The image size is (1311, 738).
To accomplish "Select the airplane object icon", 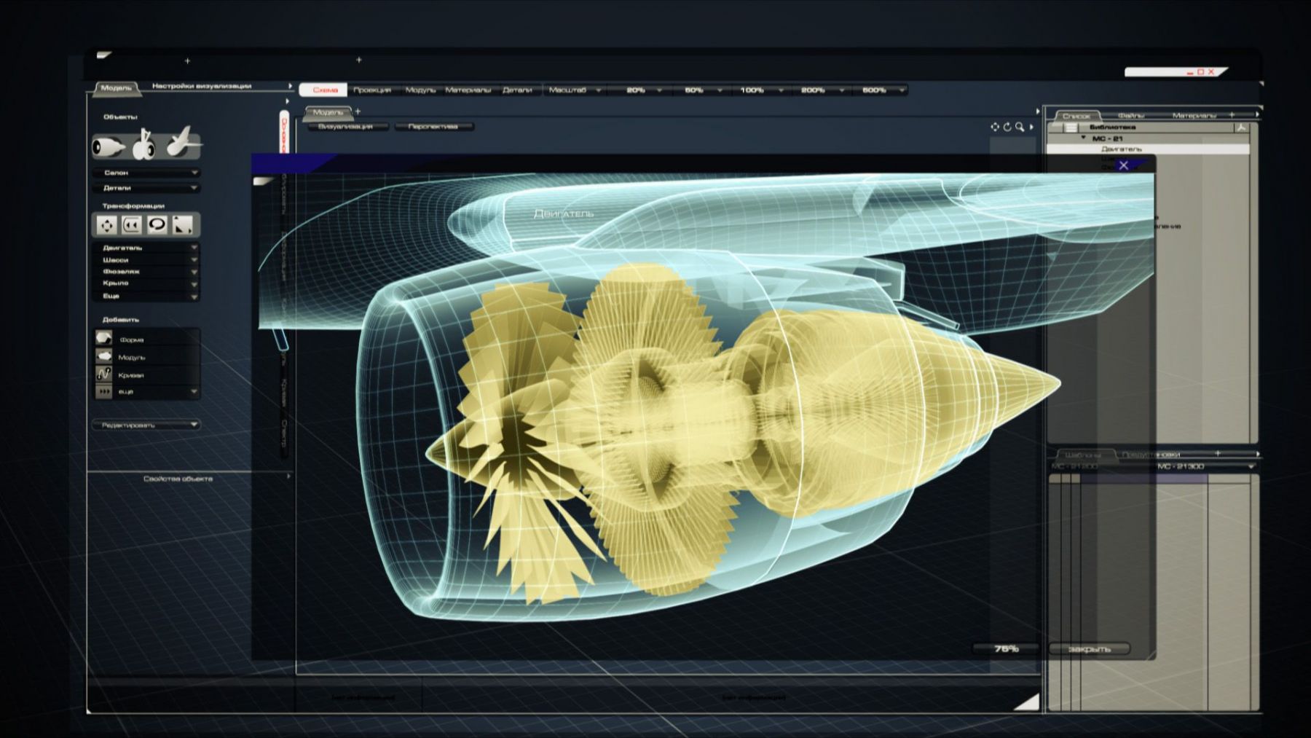I will click(x=182, y=141).
